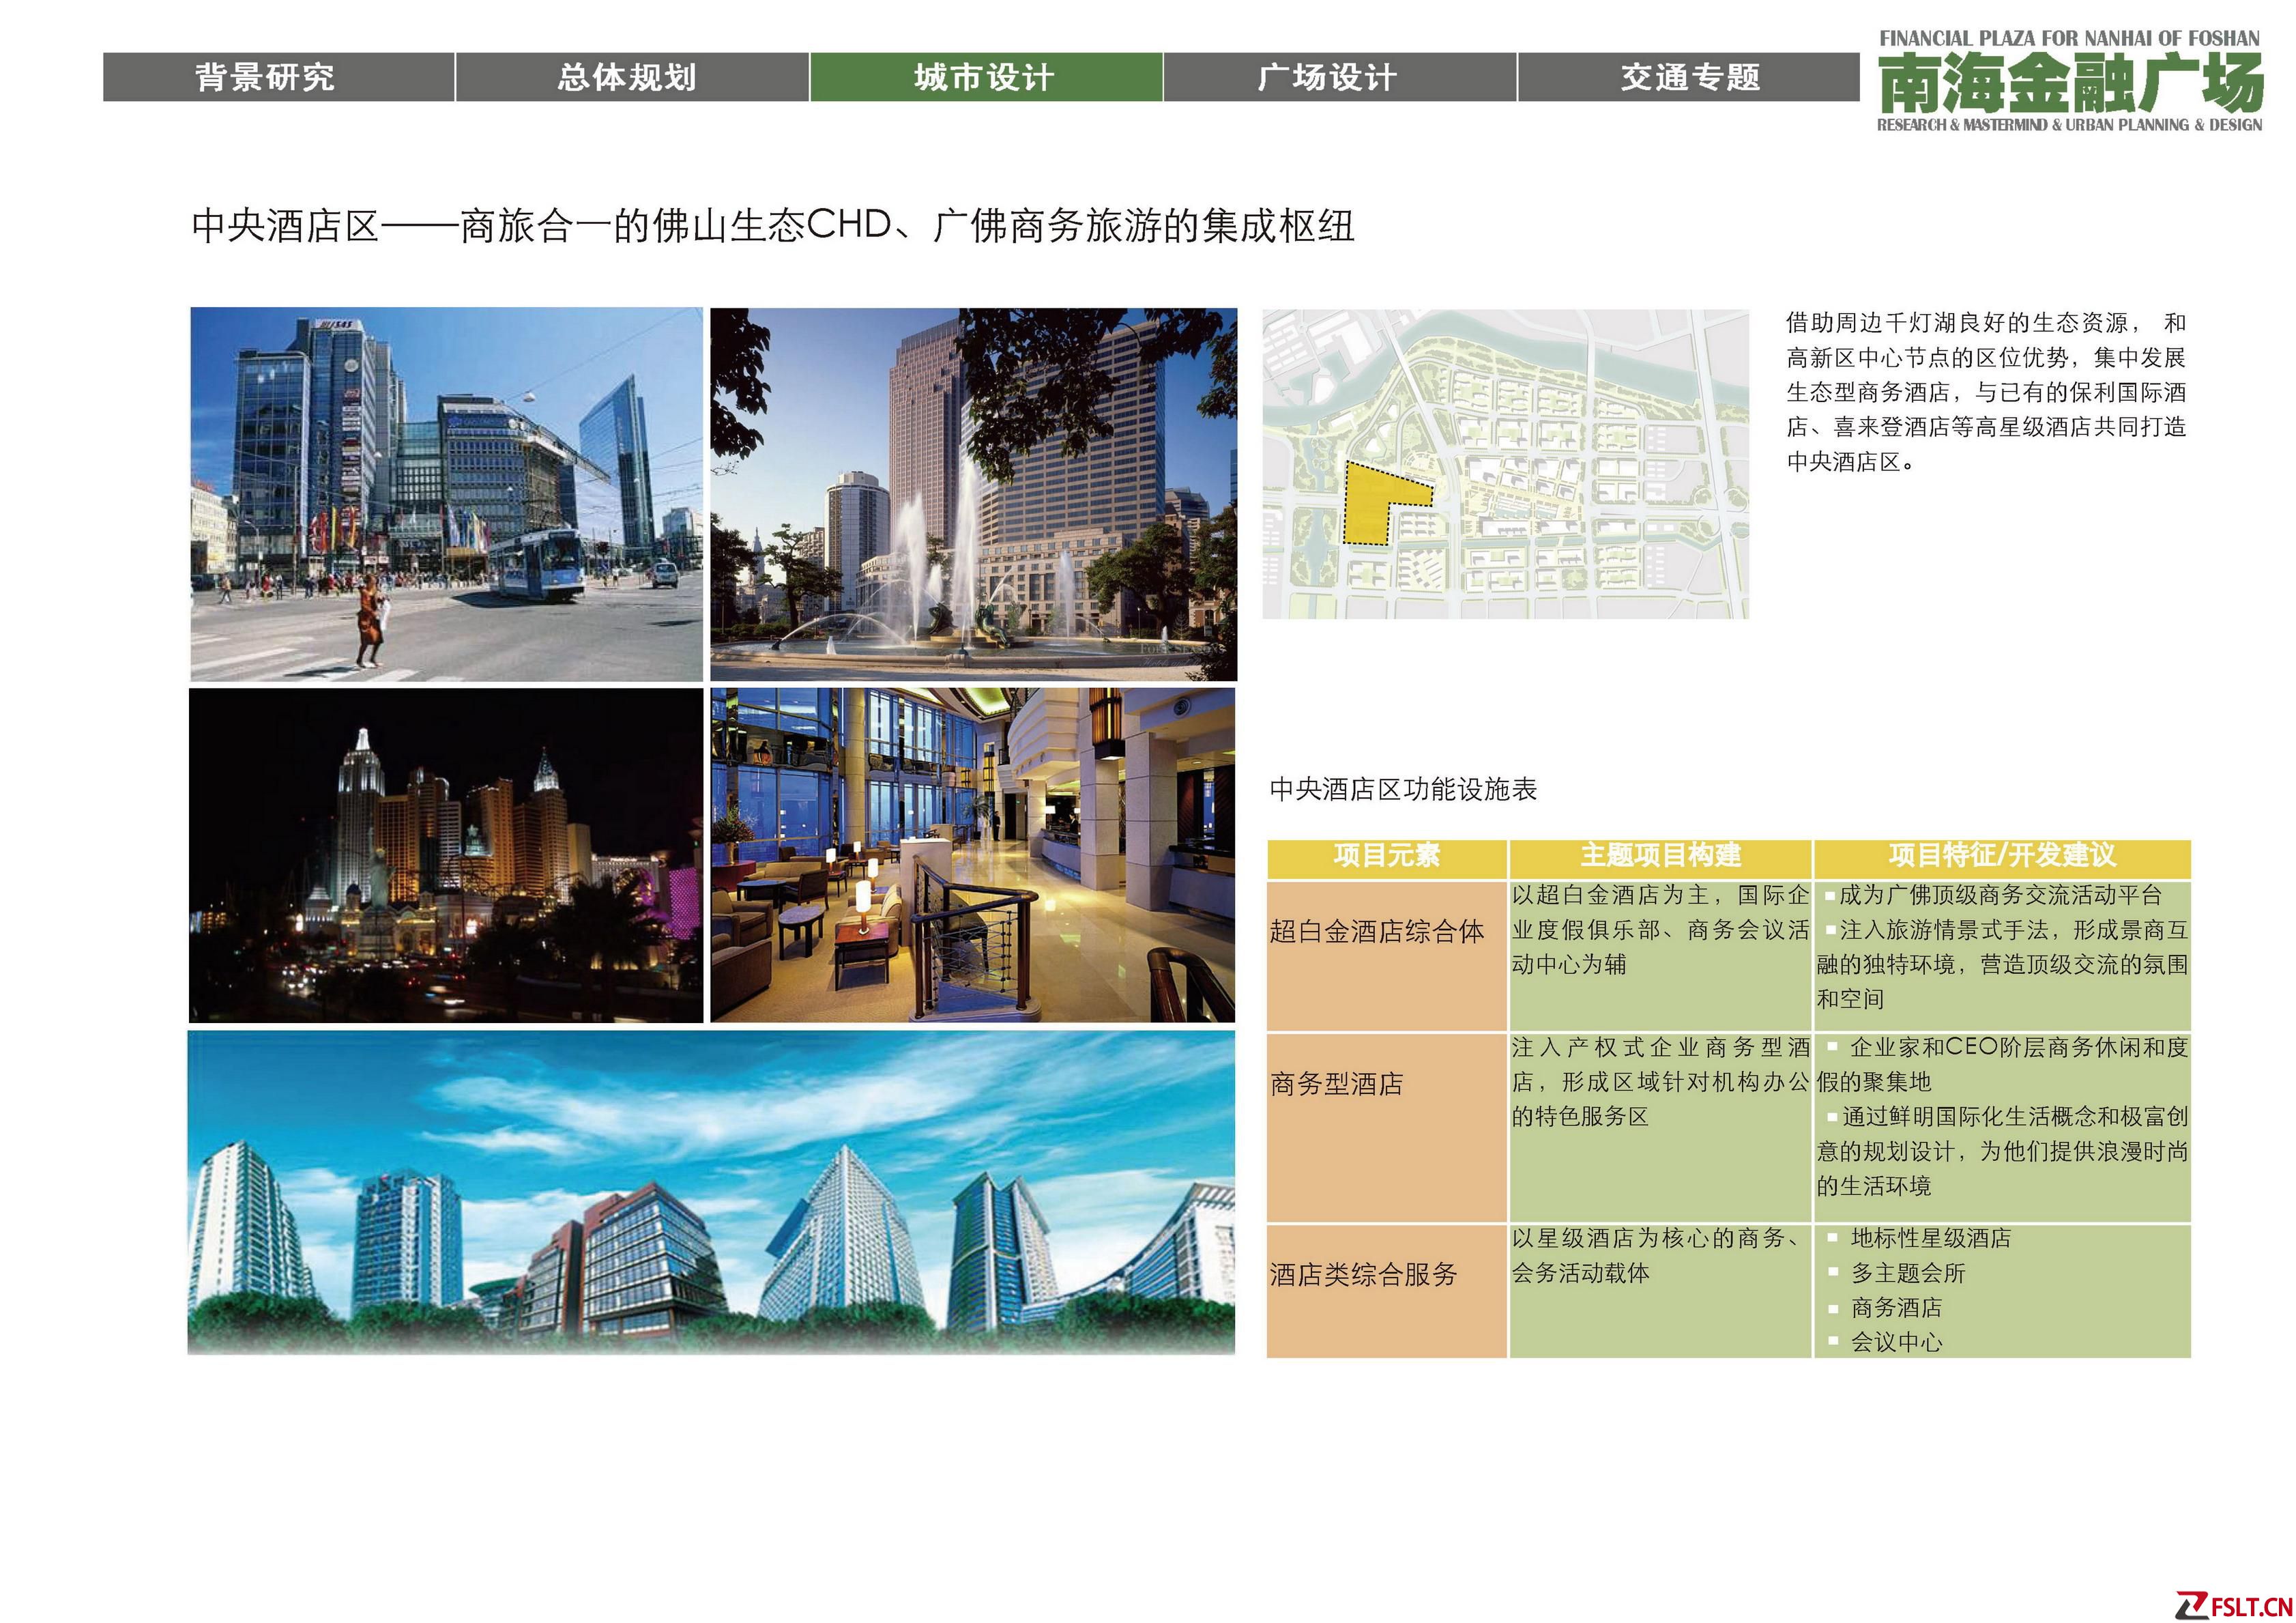Screen dimensions: 2296x1623
Task: Select the highlighted 城市设计 tab
Action: [985, 77]
